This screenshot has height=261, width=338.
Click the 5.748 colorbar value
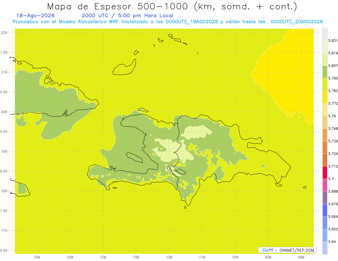[x=333, y=128]
